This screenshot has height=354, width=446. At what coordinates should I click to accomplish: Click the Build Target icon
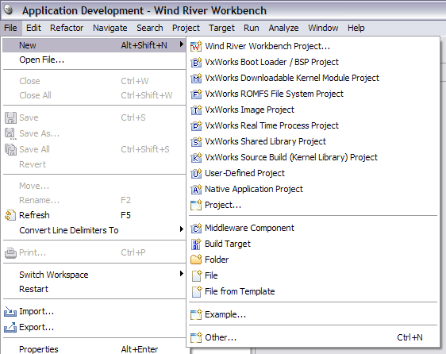[196, 244]
